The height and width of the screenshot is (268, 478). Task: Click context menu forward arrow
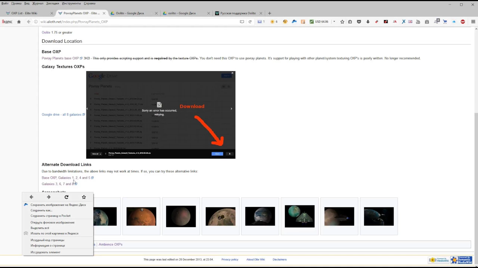click(x=49, y=197)
